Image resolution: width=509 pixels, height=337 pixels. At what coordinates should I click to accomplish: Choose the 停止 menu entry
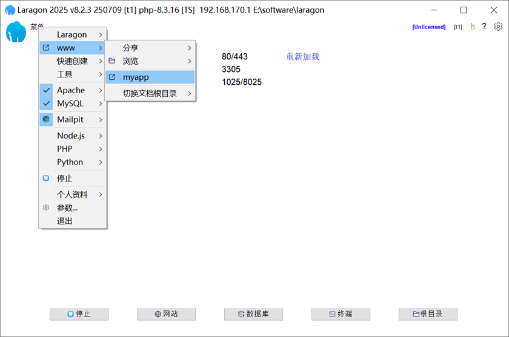73,178
